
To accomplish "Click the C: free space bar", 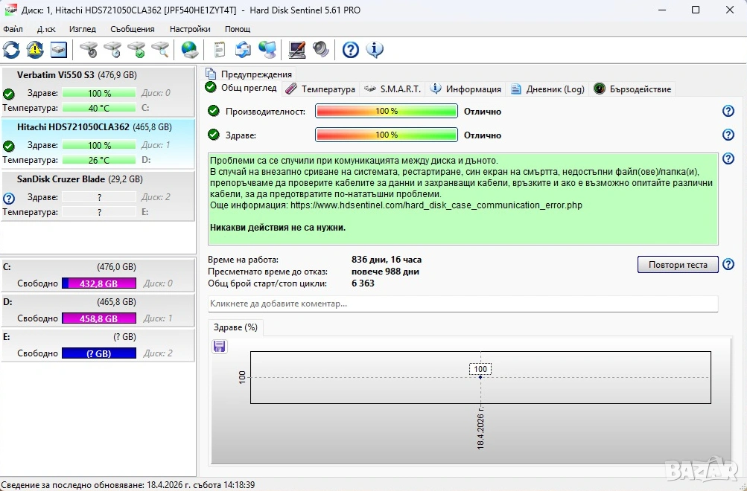I will pyautogui.click(x=98, y=283).
